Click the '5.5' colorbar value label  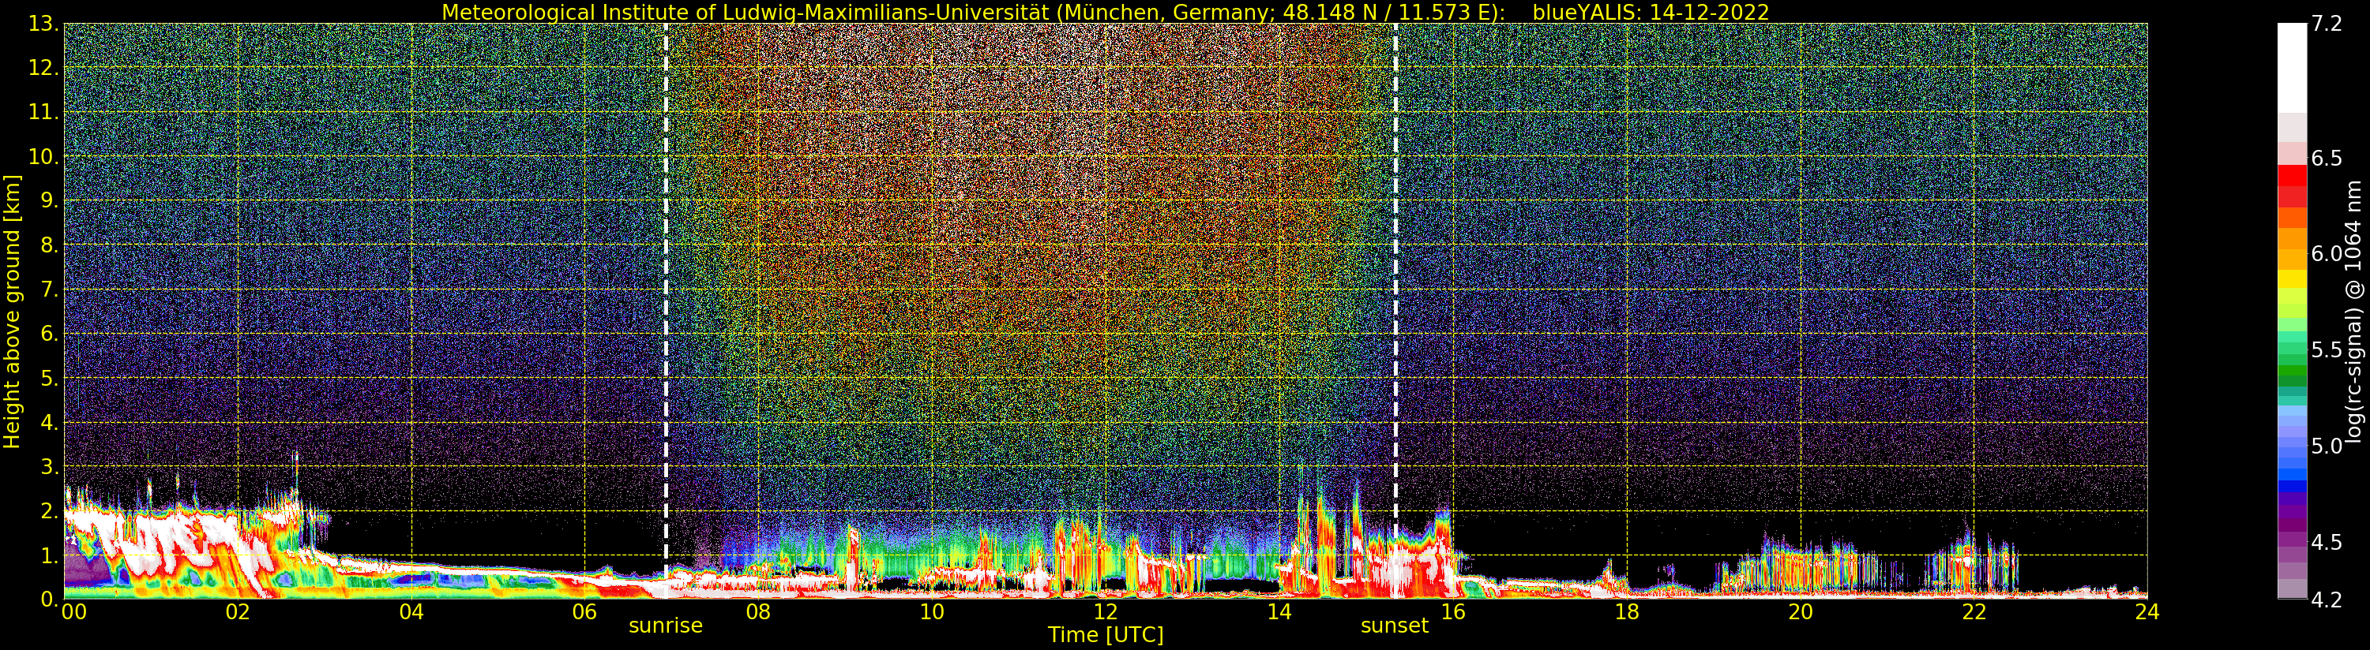coord(2327,350)
